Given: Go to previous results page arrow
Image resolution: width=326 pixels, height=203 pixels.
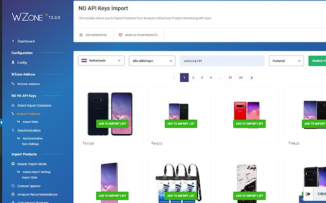Looking at the screenshot, I should tap(174, 78).
